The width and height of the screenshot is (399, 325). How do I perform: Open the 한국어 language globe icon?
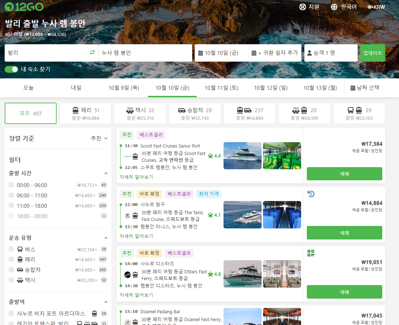334,7
